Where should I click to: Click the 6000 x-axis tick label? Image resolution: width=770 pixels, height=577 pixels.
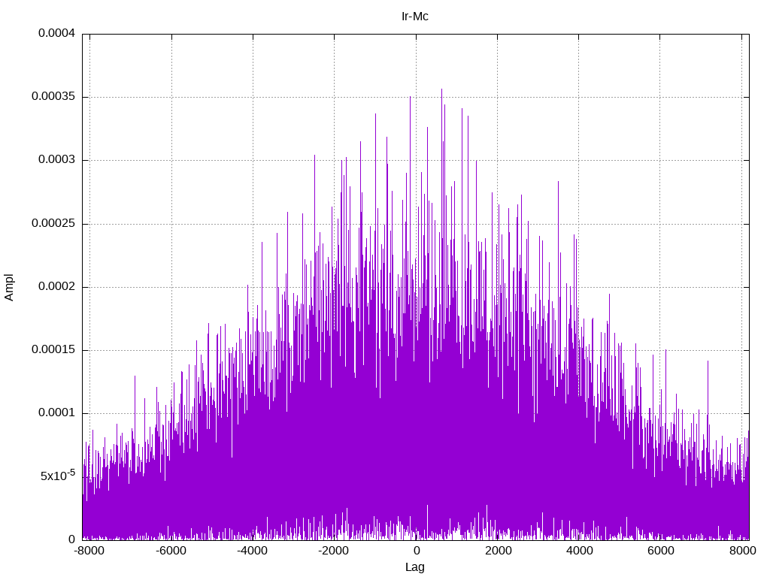tap(661, 551)
